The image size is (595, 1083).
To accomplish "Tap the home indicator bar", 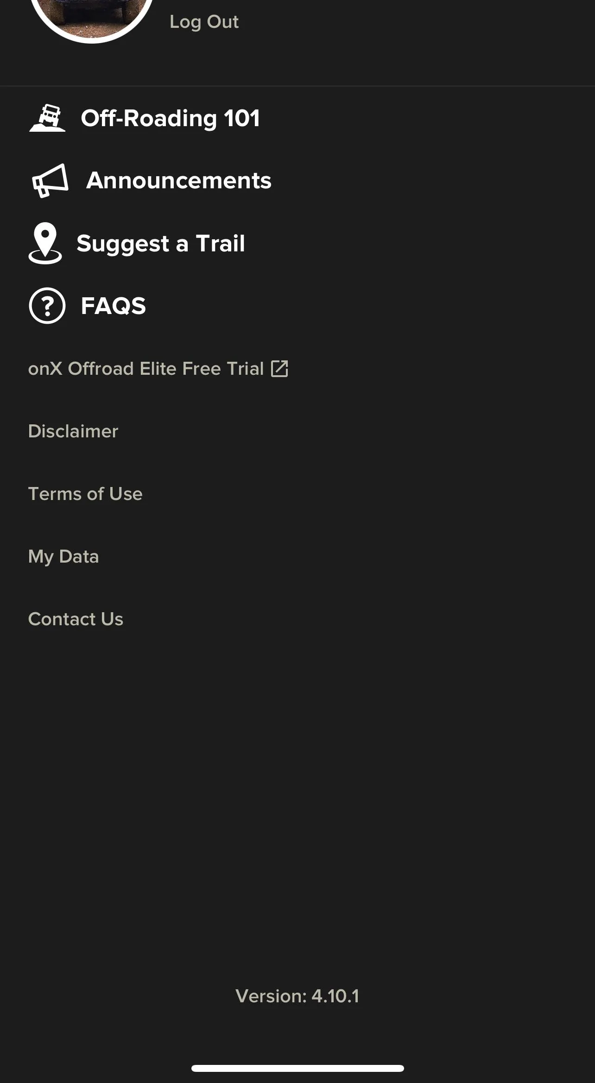I will point(297,1068).
